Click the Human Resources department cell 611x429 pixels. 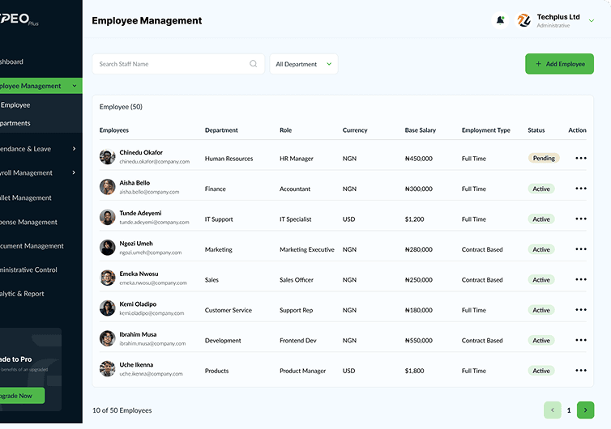pos(229,159)
